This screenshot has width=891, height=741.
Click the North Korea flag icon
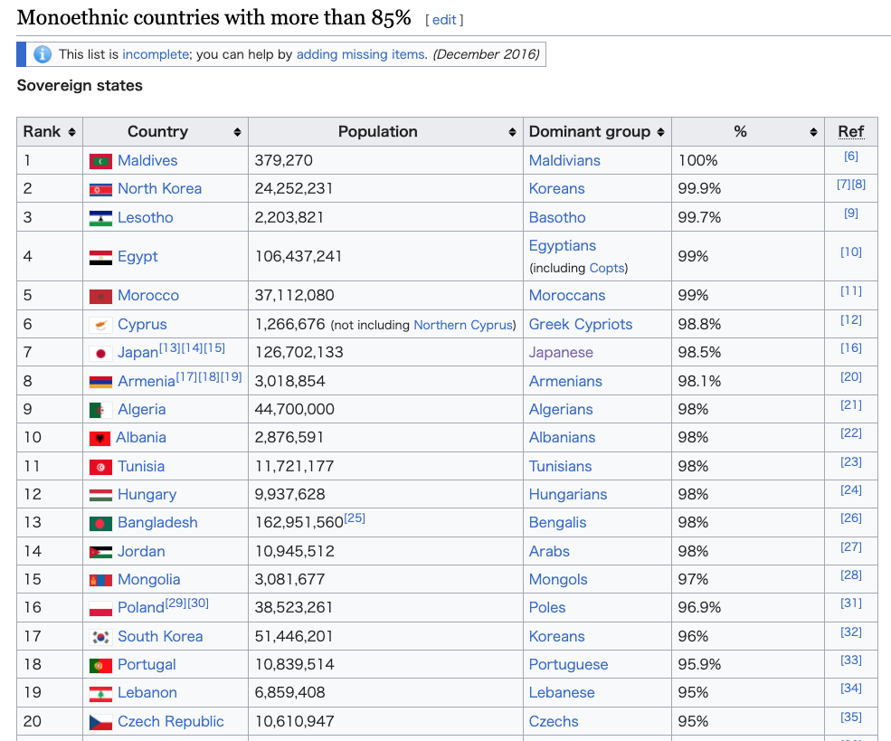click(100, 190)
